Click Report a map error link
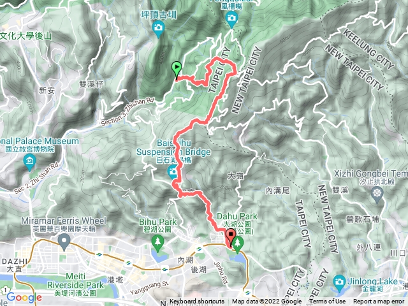408x306 pixels. coord(379,302)
